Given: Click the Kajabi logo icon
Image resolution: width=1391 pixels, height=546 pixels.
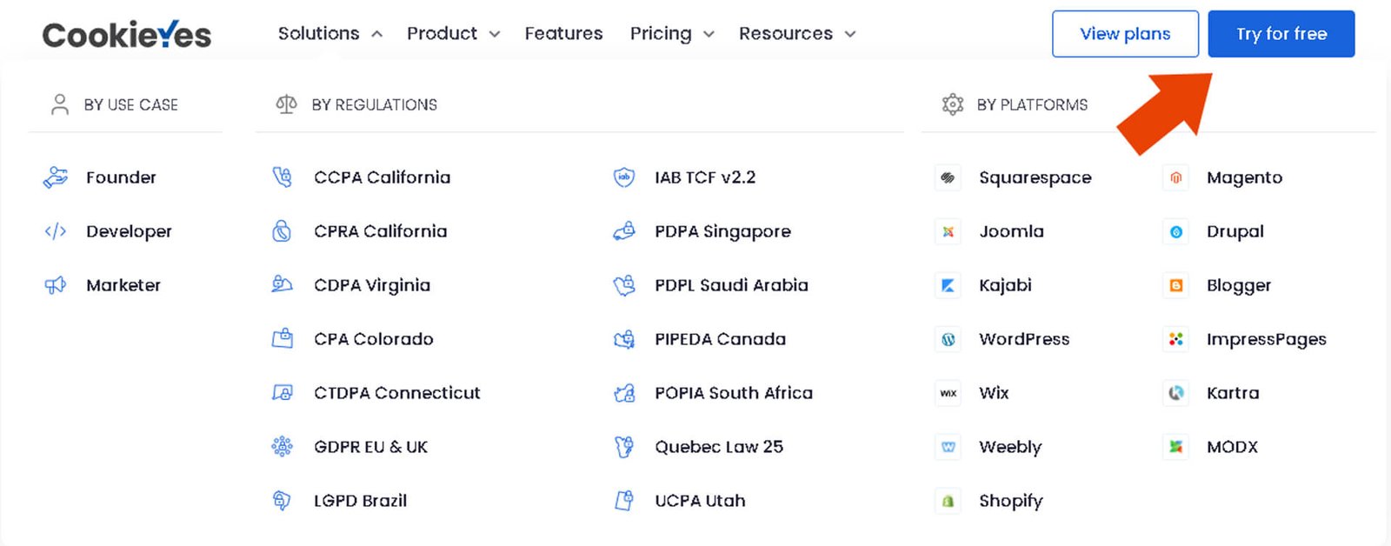Looking at the screenshot, I should [948, 285].
